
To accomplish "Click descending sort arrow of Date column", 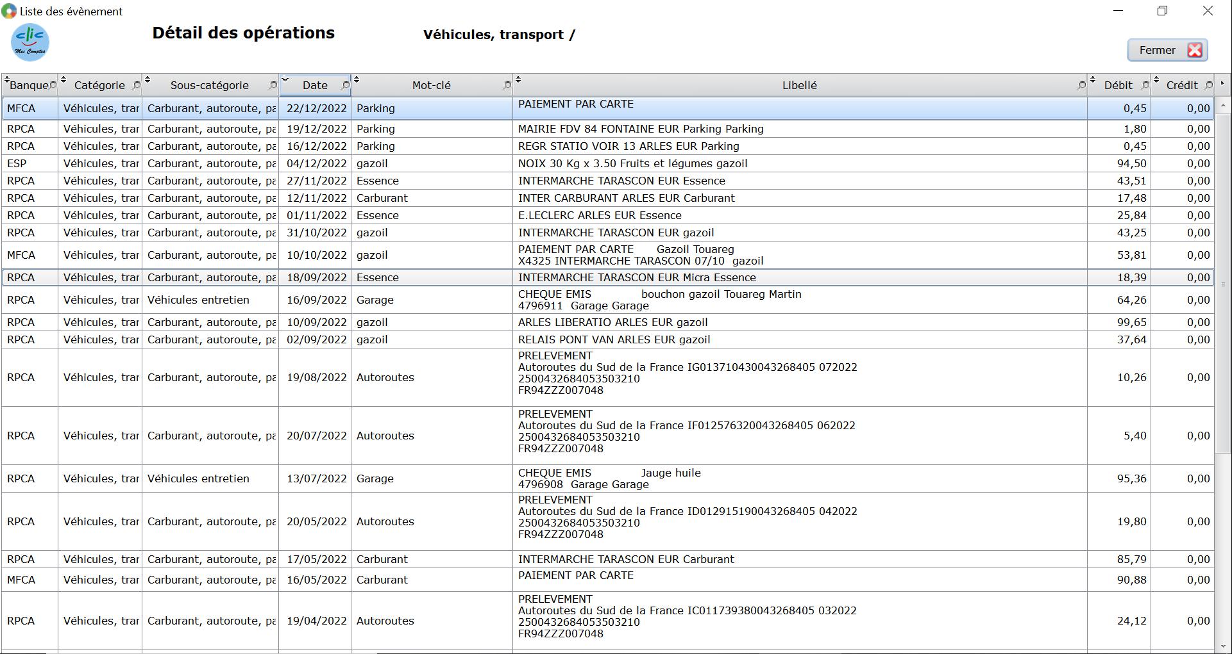I will click(x=285, y=79).
